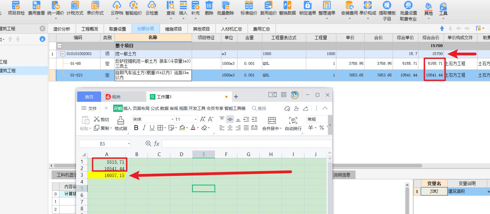Open the cell name box dropdown E5
Image resolution: width=490 pixels, height=214 pixels.
[x=129, y=144]
